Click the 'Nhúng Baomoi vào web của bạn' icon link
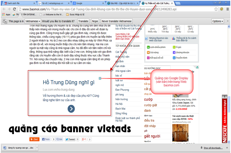The height and width of the screenshot is (153, 231). coord(156,39)
